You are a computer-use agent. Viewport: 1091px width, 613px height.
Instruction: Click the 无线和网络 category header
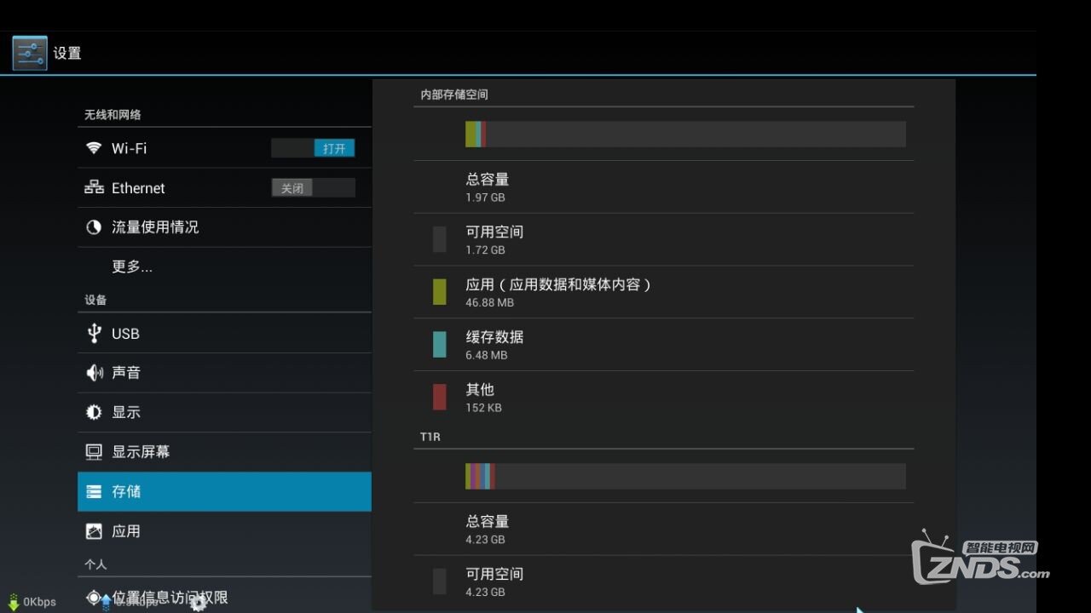[x=113, y=115]
